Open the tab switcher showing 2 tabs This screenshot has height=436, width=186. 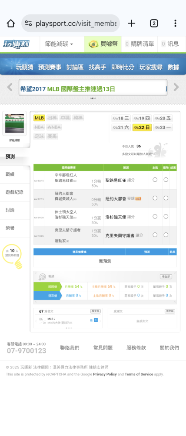click(x=154, y=24)
